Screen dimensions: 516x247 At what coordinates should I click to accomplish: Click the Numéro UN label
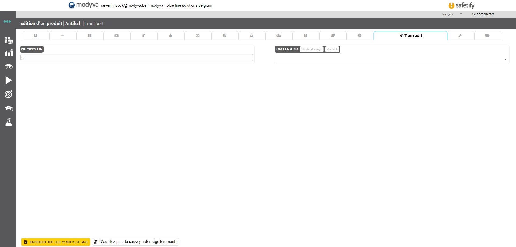(x=32, y=49)
